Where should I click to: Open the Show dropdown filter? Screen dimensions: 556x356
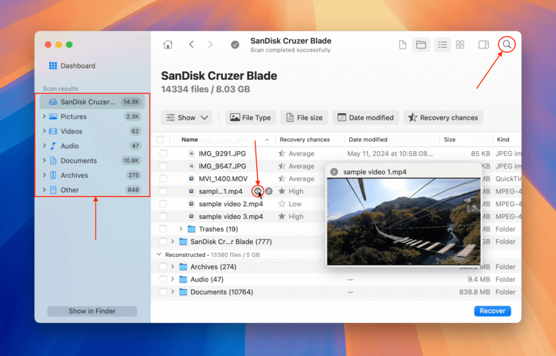pyautogui.click(x=187, y=118)
